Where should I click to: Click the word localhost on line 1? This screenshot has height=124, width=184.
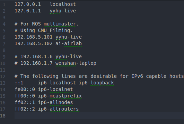(x=63, y=4)
